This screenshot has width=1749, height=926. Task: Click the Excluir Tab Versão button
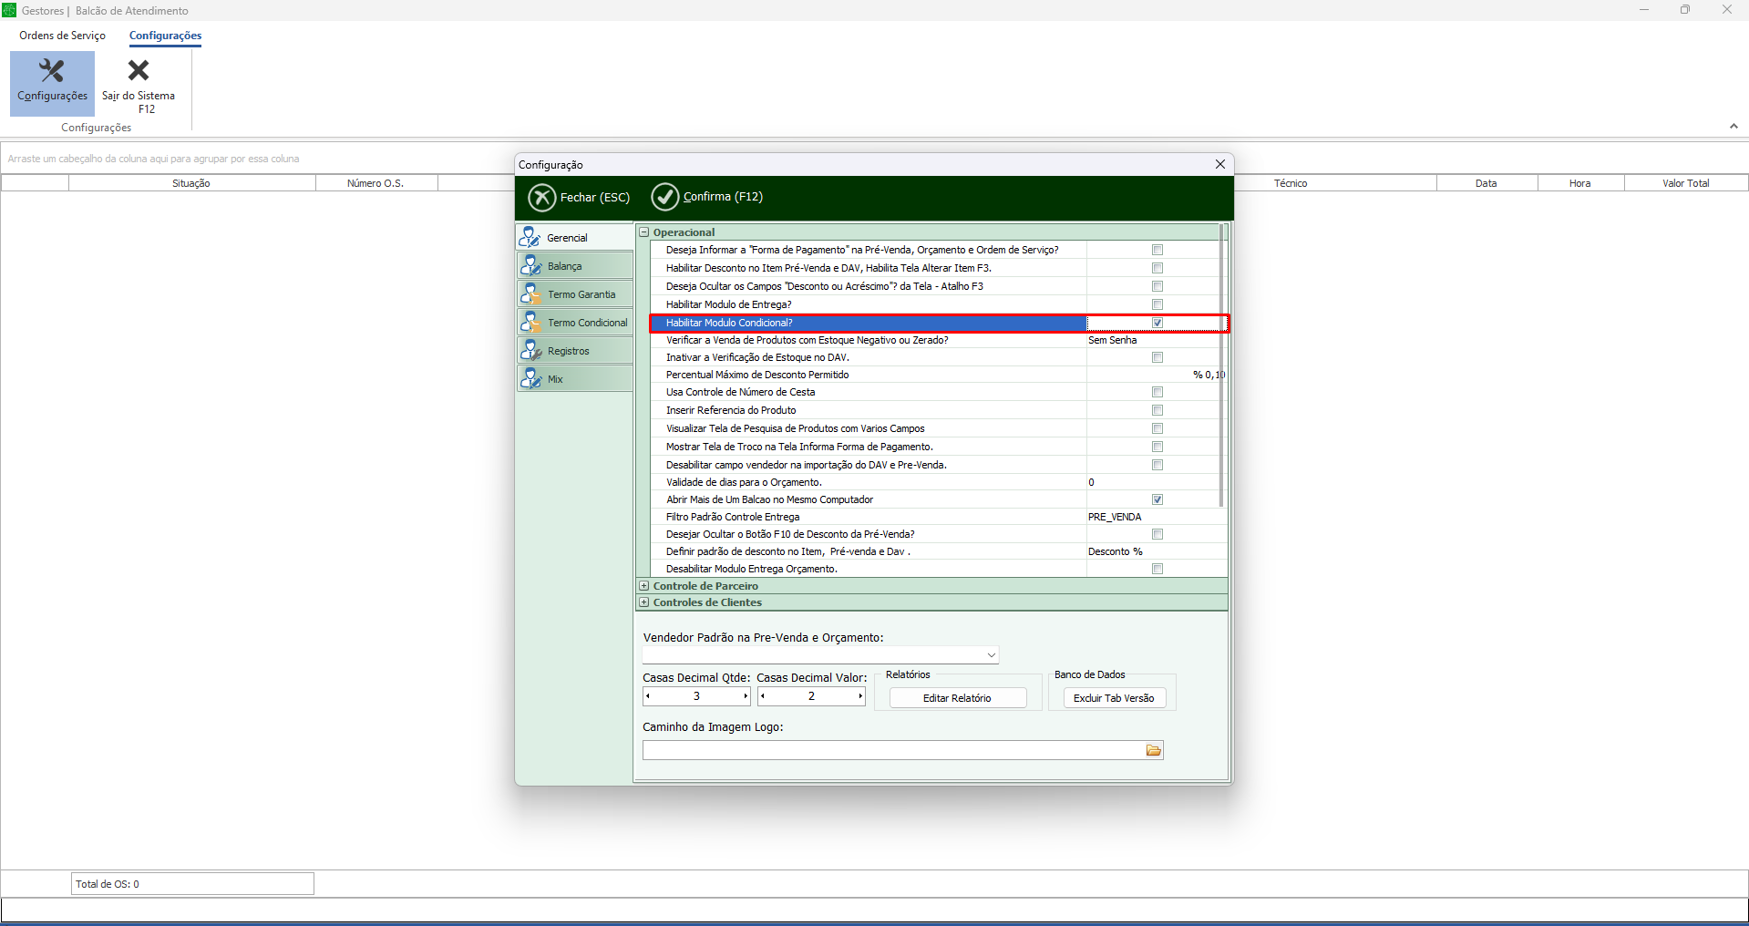click(x=1113, y=698)
